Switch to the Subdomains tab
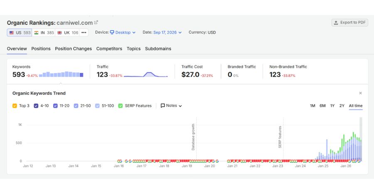Viewport: 374px width, 187px height. click(158, 49)
